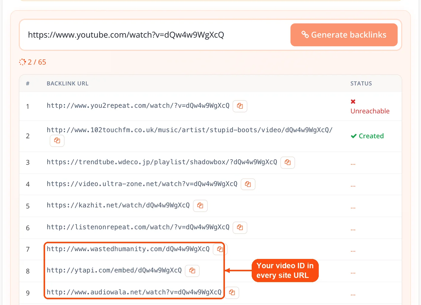Copy the trendtube.wdeco.jp backlink URL
Viewport: 421px width, 305px height.
288,162
